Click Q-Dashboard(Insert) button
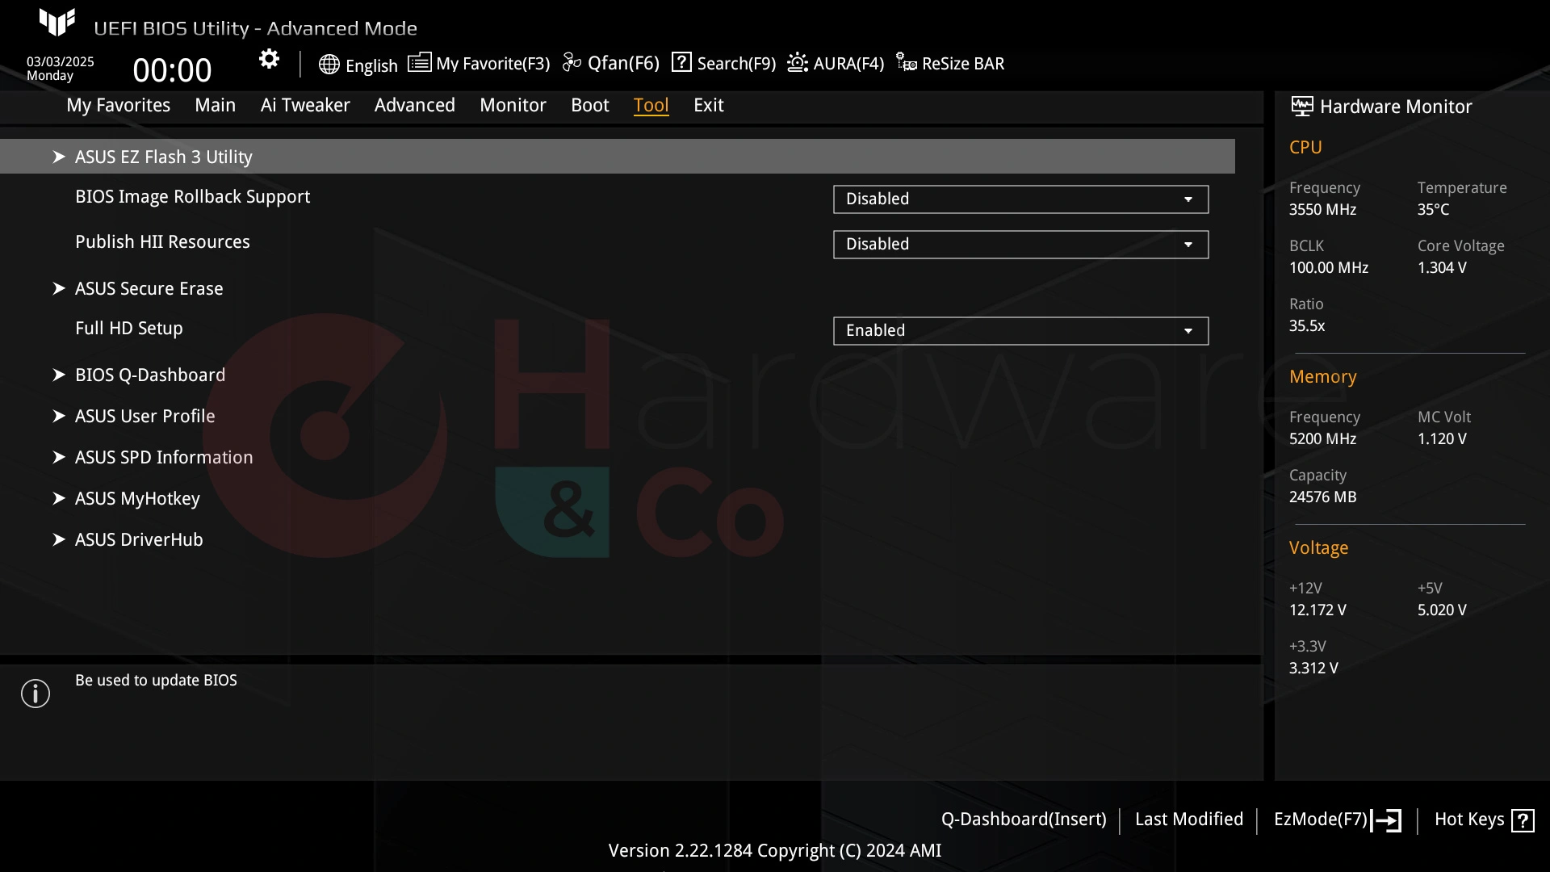This screenshot has height=872, width=1550. pyautogui.click(x=1024, y=820)
